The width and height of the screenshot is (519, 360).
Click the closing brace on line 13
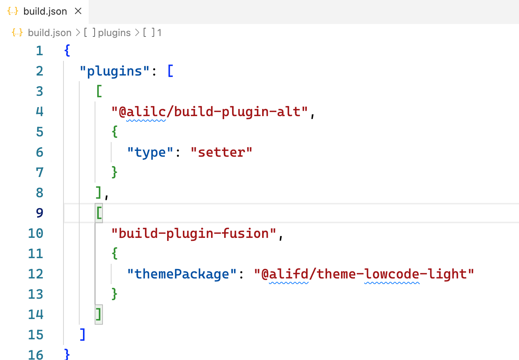[x=115, y=294]
